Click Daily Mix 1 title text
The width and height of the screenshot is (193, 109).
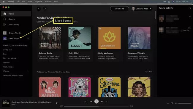click(74, 53)
